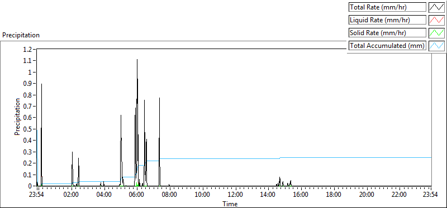Viewport: 447px width, 208px height.
Task: Click the 23:54 end time on the X axis
Action: (x=430, y=195)
